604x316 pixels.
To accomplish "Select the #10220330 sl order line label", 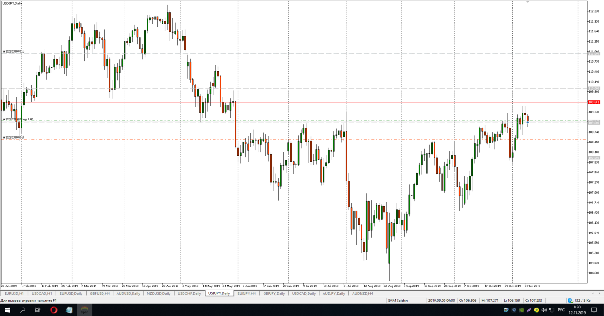I will point(14,137).
